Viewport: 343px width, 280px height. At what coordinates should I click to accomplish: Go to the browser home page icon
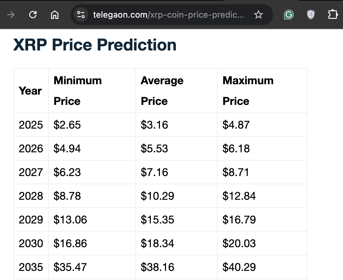click(55, 15)
